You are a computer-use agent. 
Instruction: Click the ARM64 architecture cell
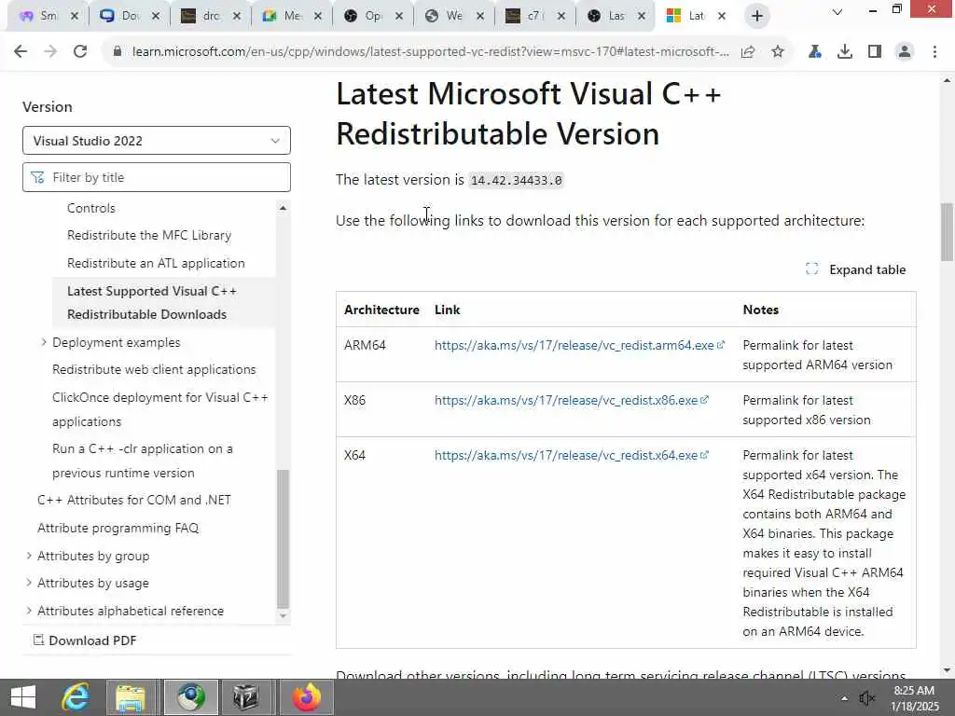pos(365,345)
